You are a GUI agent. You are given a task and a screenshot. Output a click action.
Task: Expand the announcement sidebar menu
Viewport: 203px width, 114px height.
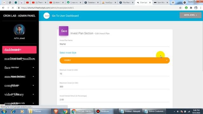point(19,77)
